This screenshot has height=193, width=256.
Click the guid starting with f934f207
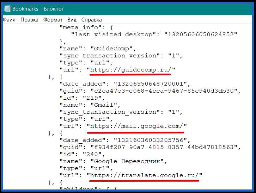pos(164,147)
